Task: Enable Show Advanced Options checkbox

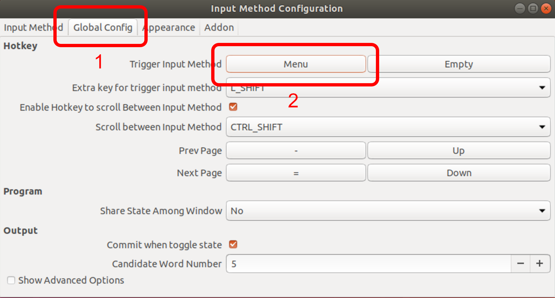Action: (11, 280)
